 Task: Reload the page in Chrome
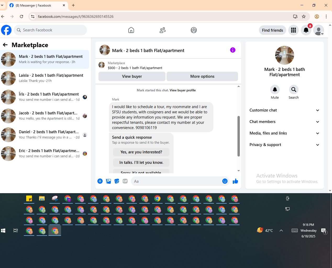click(21, 16)
